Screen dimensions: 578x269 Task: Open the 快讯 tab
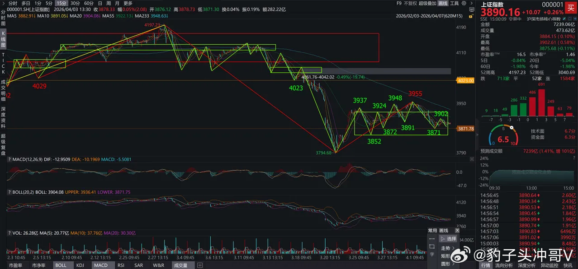[x=568, y=265]
